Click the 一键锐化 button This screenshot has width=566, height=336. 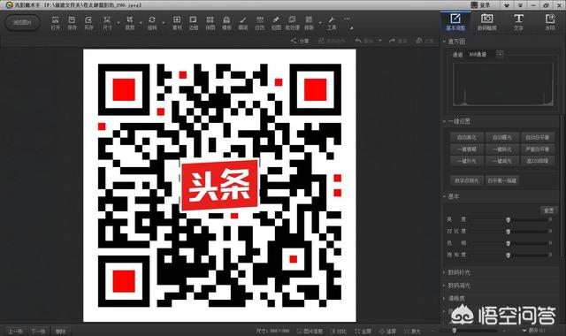502,149
